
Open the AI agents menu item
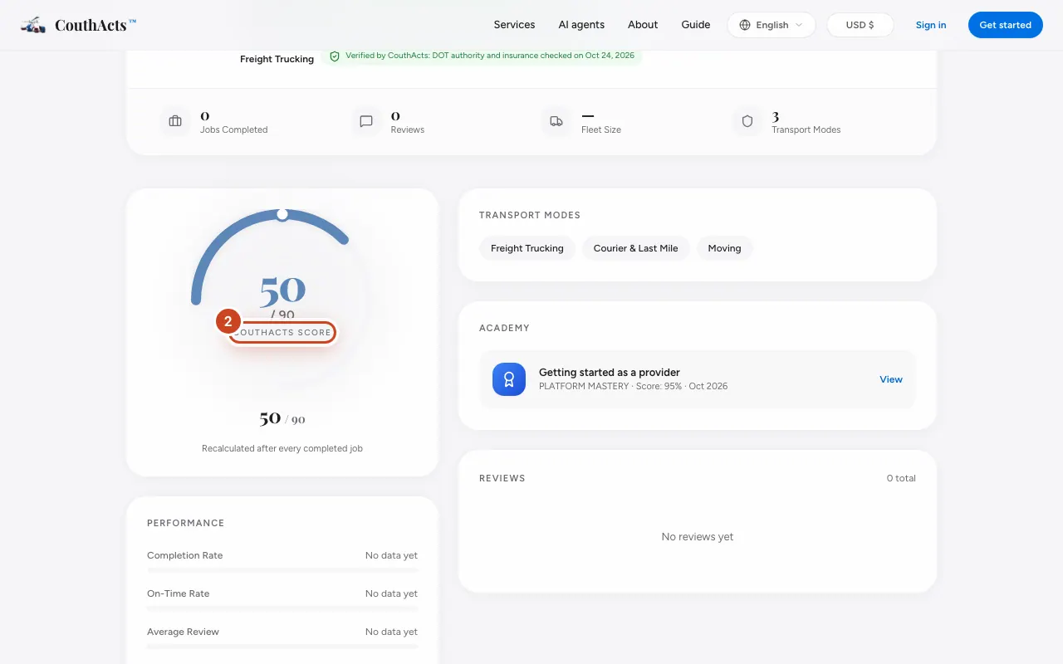tap(581, 25)
